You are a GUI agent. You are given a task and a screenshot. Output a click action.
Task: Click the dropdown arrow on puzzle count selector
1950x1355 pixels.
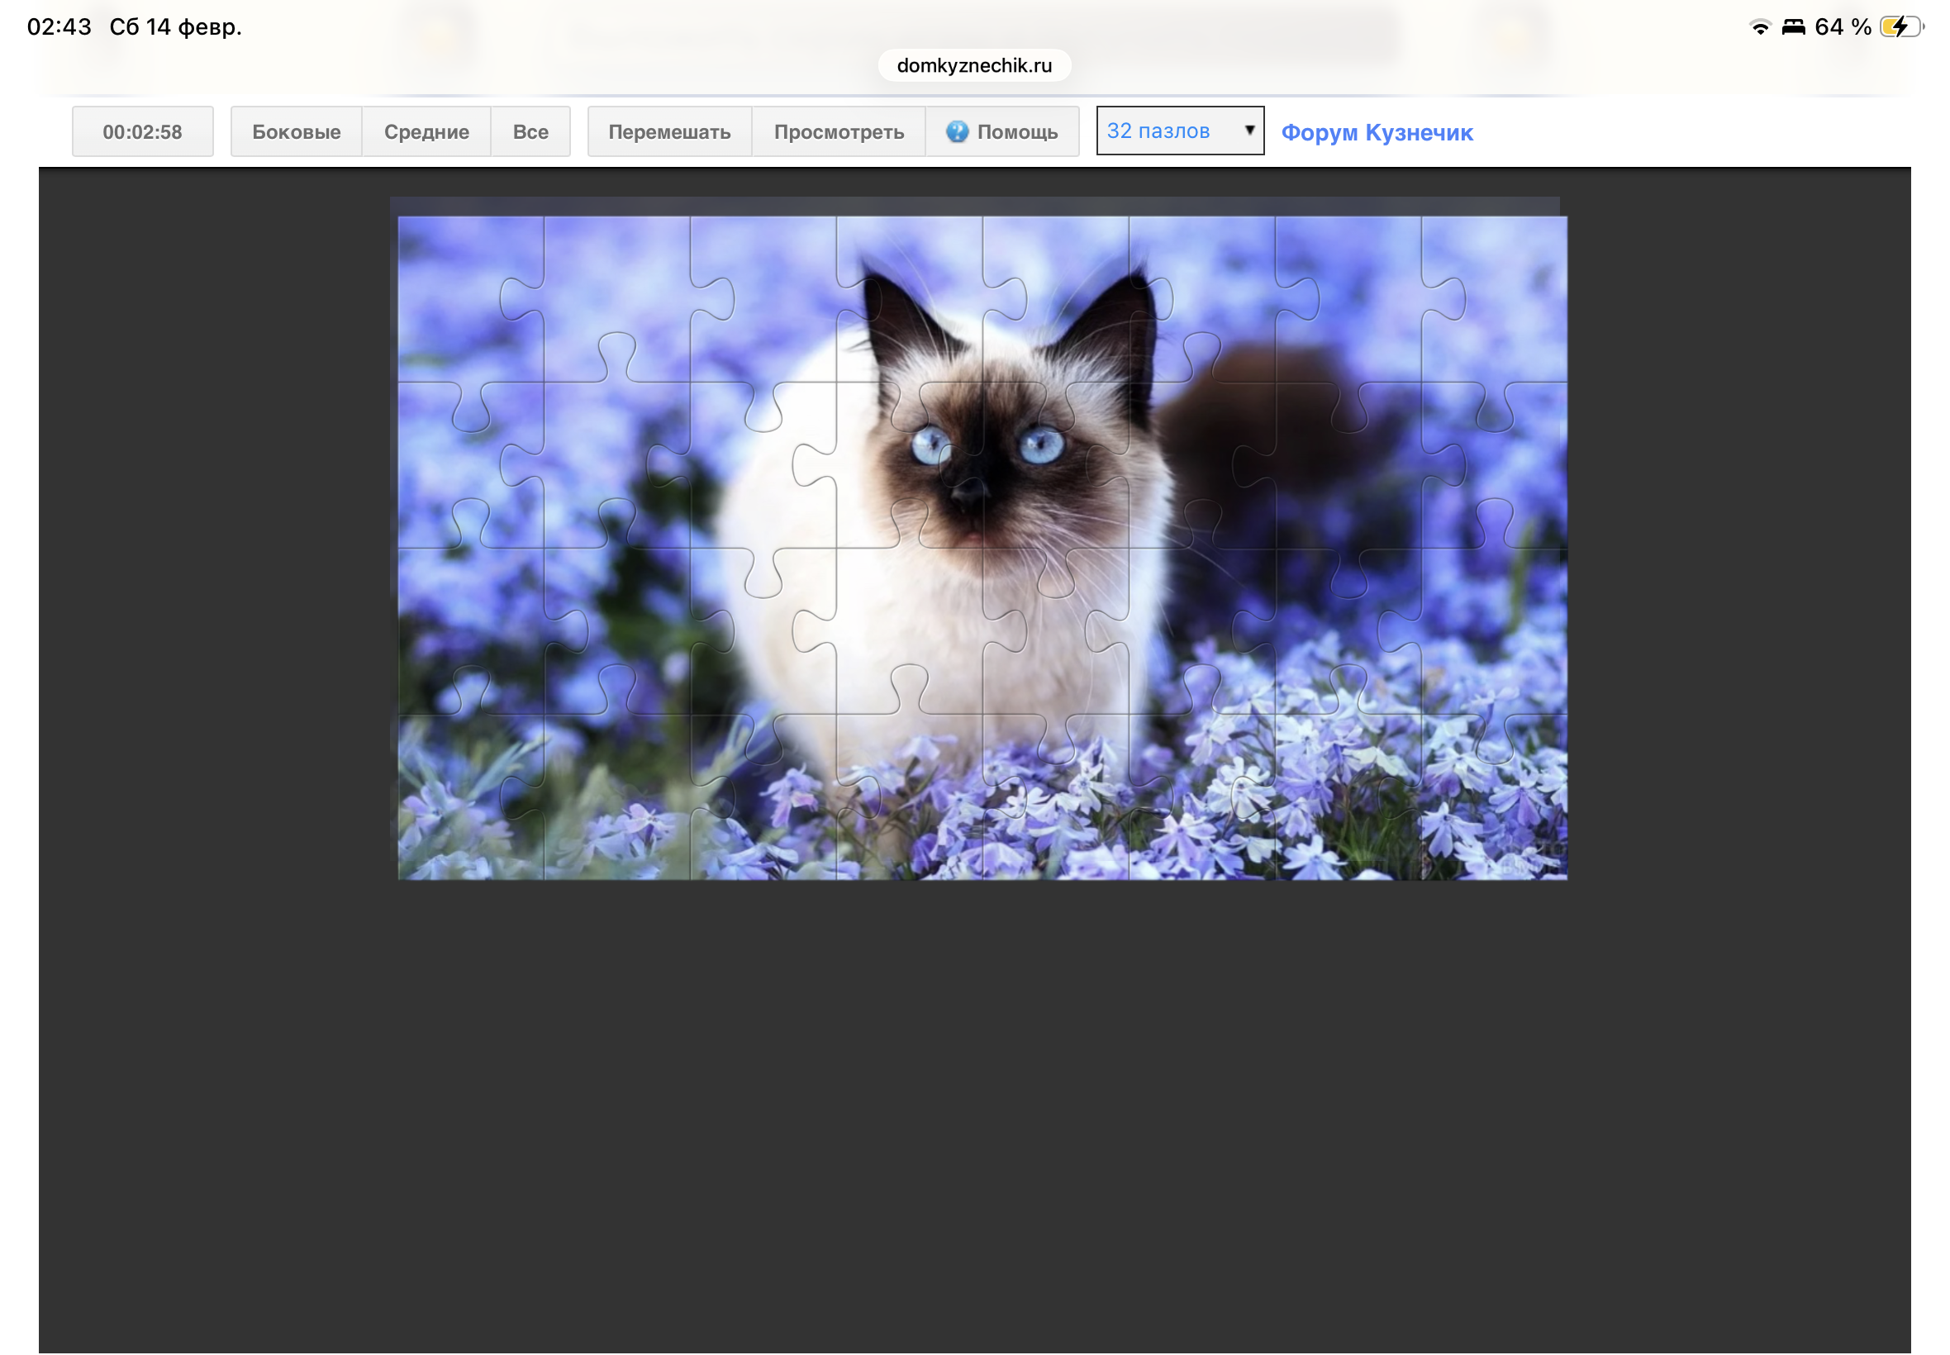click(1248, 131)
